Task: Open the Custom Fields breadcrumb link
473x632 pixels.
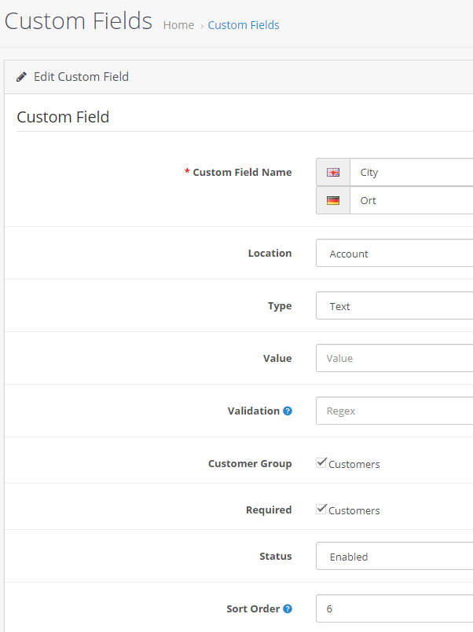Action: click(244, 25)
